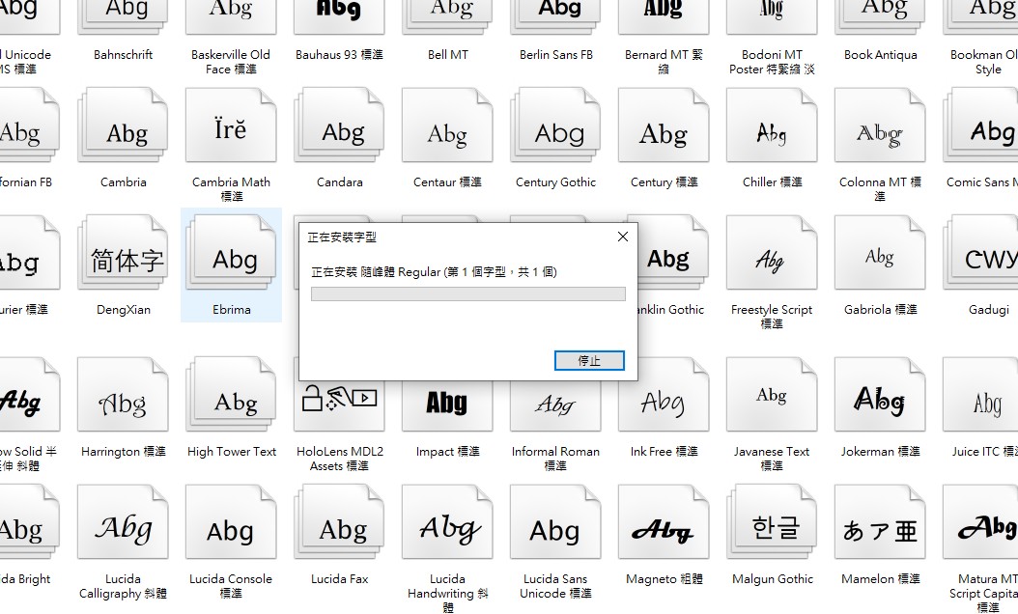Image resolution: width=1018 pixels, height=614 pixels.
Task: Select the Chiller font icon
Action: pos(772,126)
